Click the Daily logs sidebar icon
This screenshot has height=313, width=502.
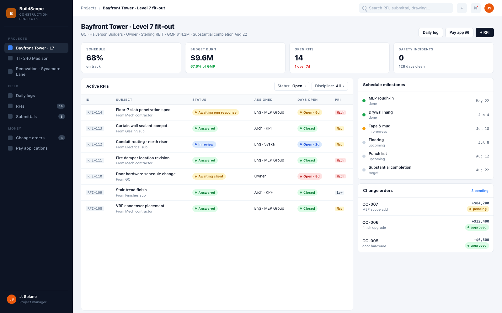pos(10,95)
